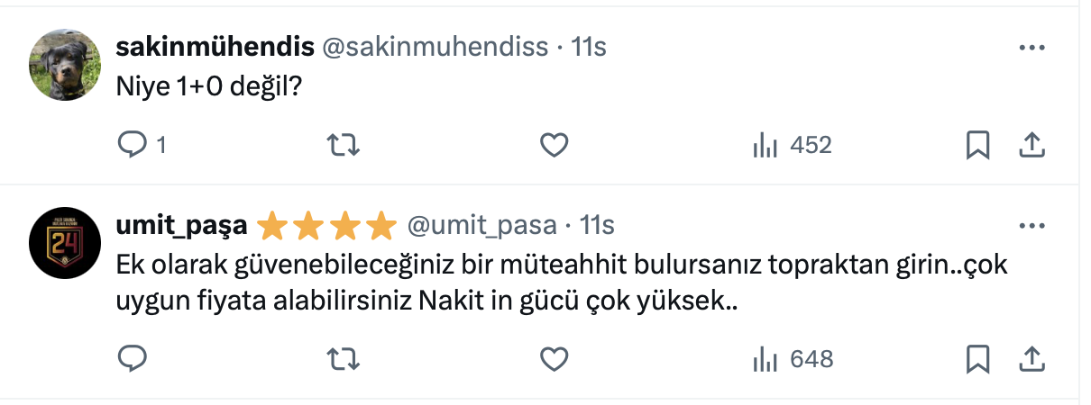Bookmark umit_paşa's tweet

[977, 359]
